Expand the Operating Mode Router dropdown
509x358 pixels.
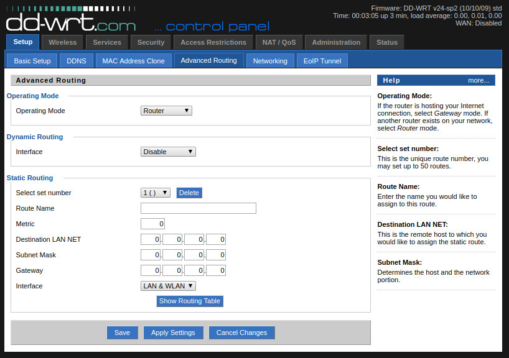point(166,111)
